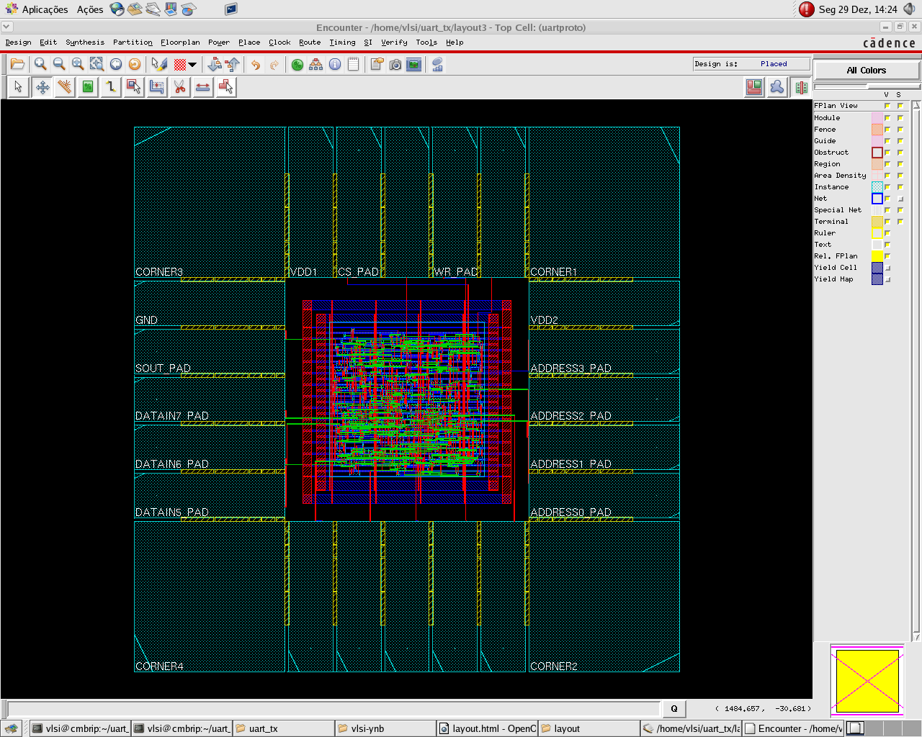The width and height of the screenshot is (922, 737).
Task: Select the red Stretch Wire arrows tool
Action: tap(203, 87)
